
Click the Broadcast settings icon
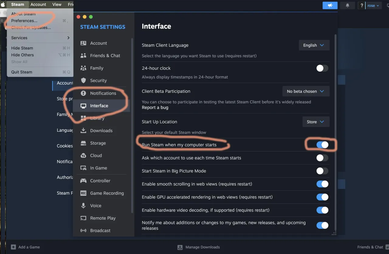[x=83, y=230]
